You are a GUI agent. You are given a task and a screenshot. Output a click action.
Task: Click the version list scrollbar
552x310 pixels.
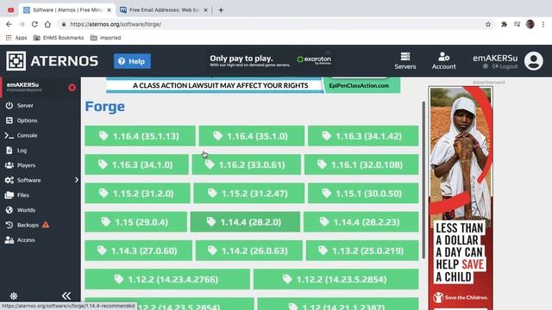point(423,180)
